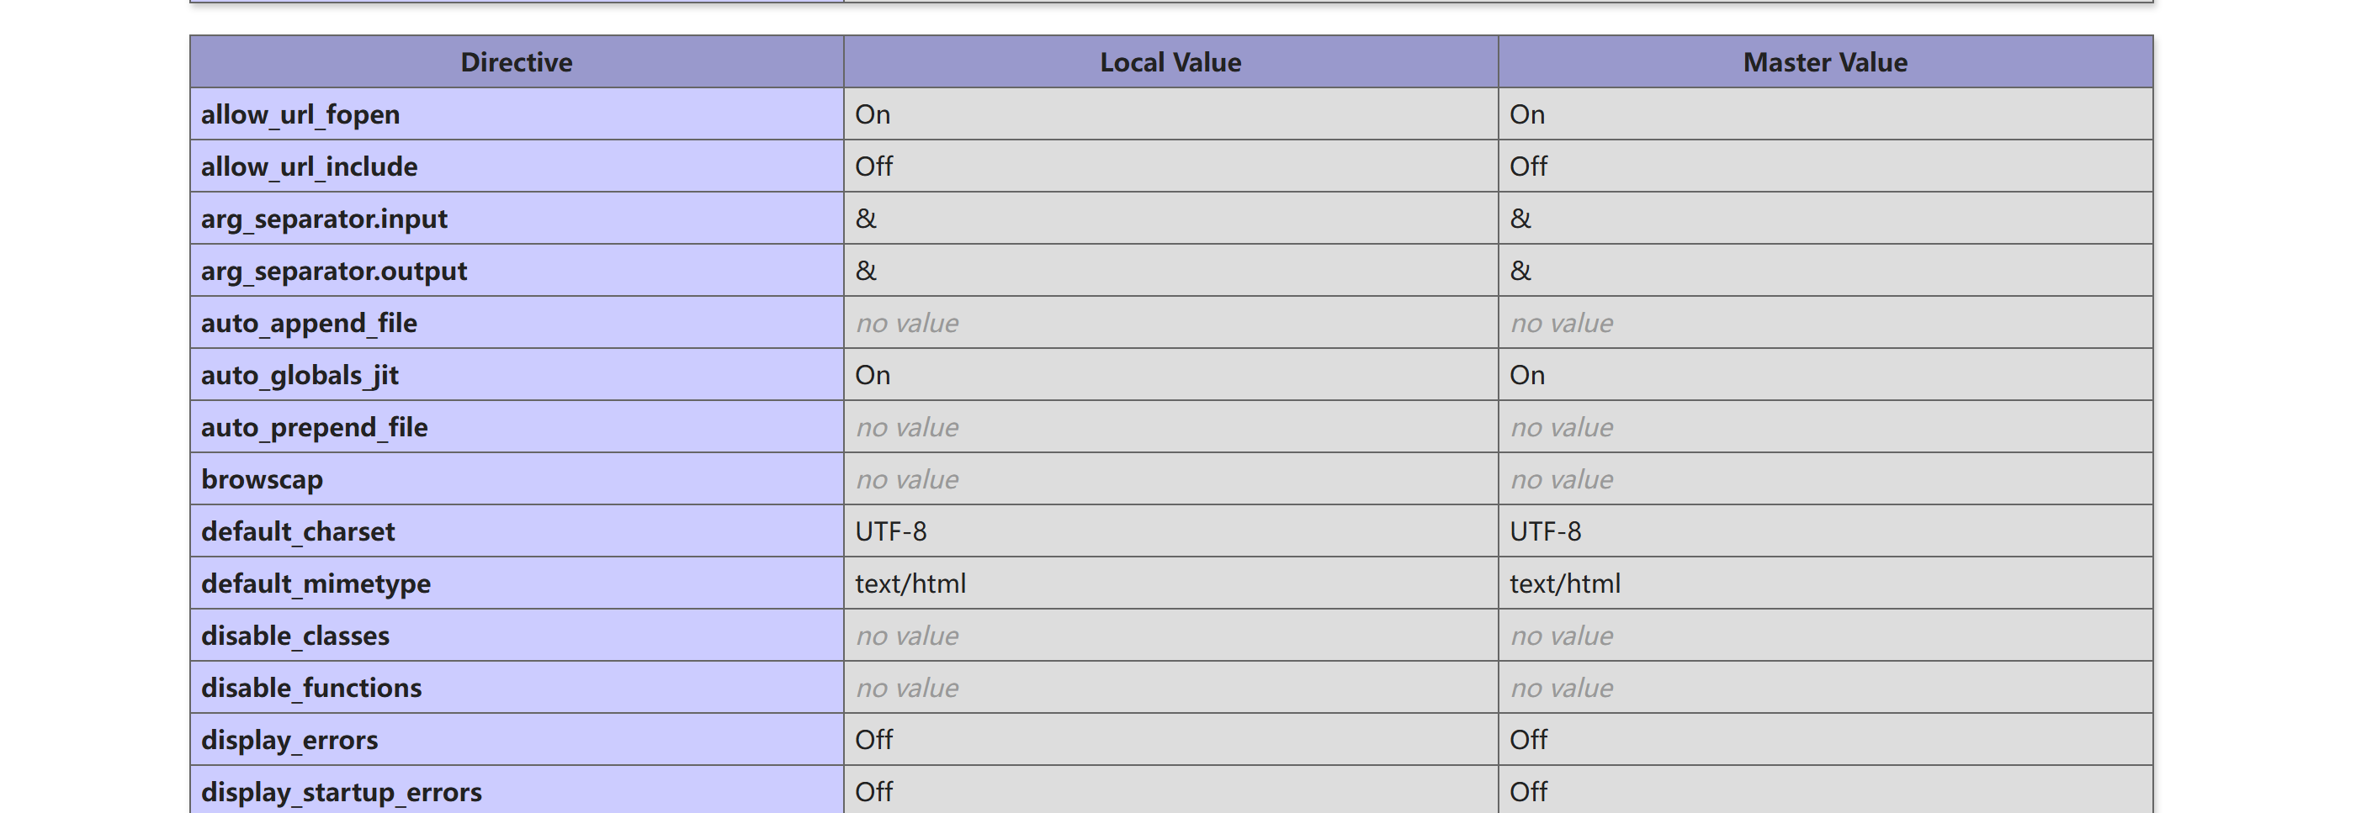Select the allow_url_fopen directive name
The width and height of the screenshot is (2372, 813).
(x=300, y=114)
